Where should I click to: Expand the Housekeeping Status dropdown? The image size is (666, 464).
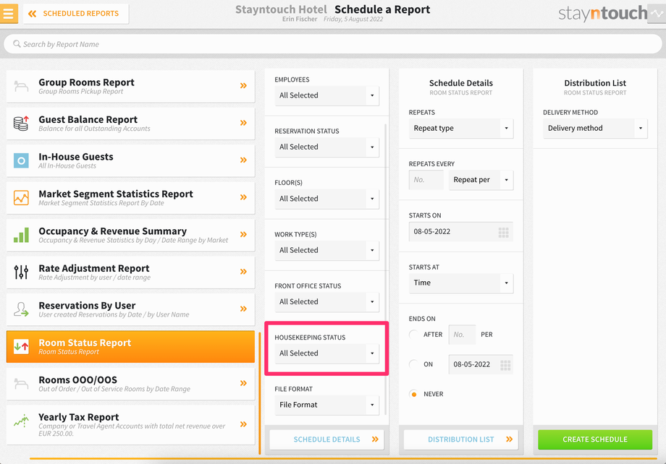326,353
